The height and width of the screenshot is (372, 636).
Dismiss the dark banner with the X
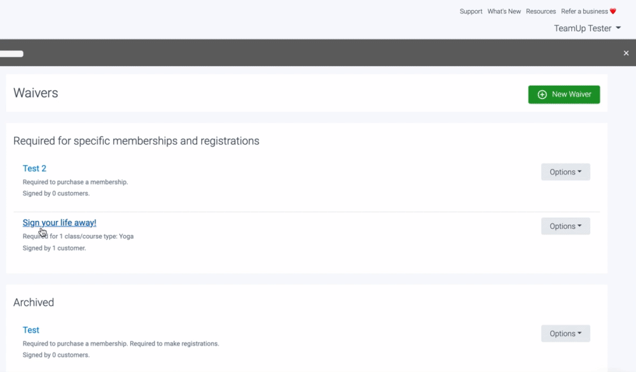pos(626,53)
